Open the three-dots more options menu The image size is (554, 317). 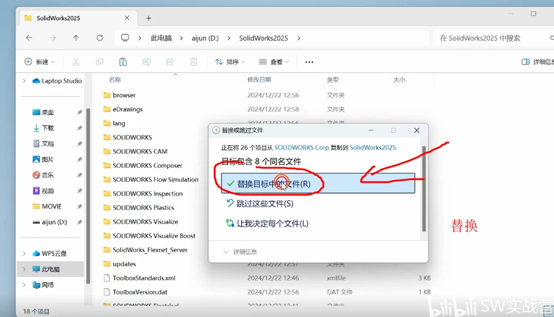(x=309, y=62)
